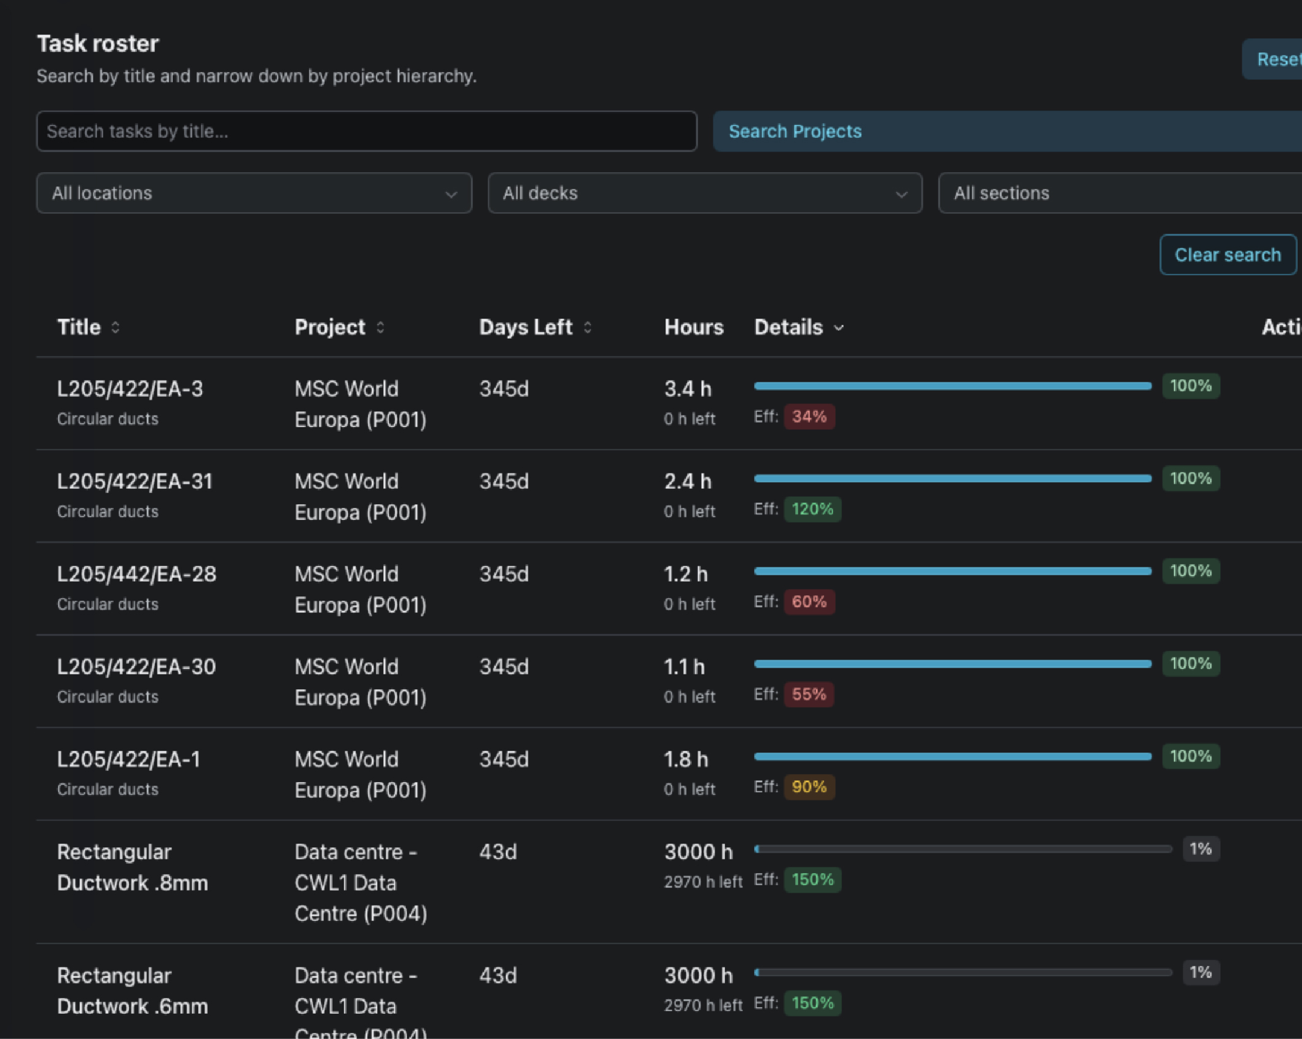
Task: Click the Hours column header
Action: 693,328
